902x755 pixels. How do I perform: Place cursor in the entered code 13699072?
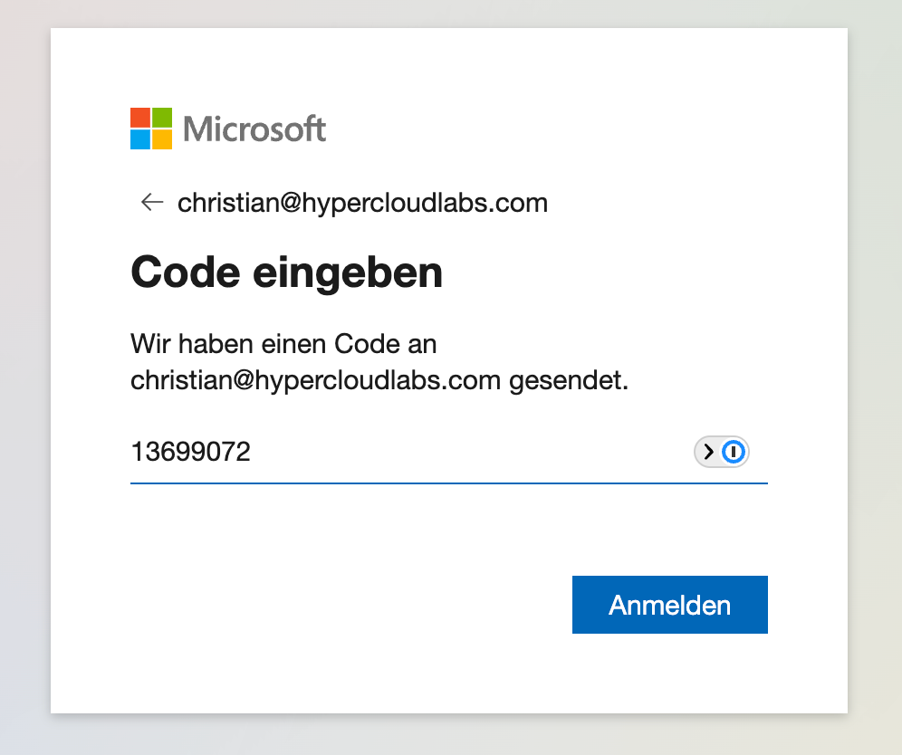coord(191,452)
